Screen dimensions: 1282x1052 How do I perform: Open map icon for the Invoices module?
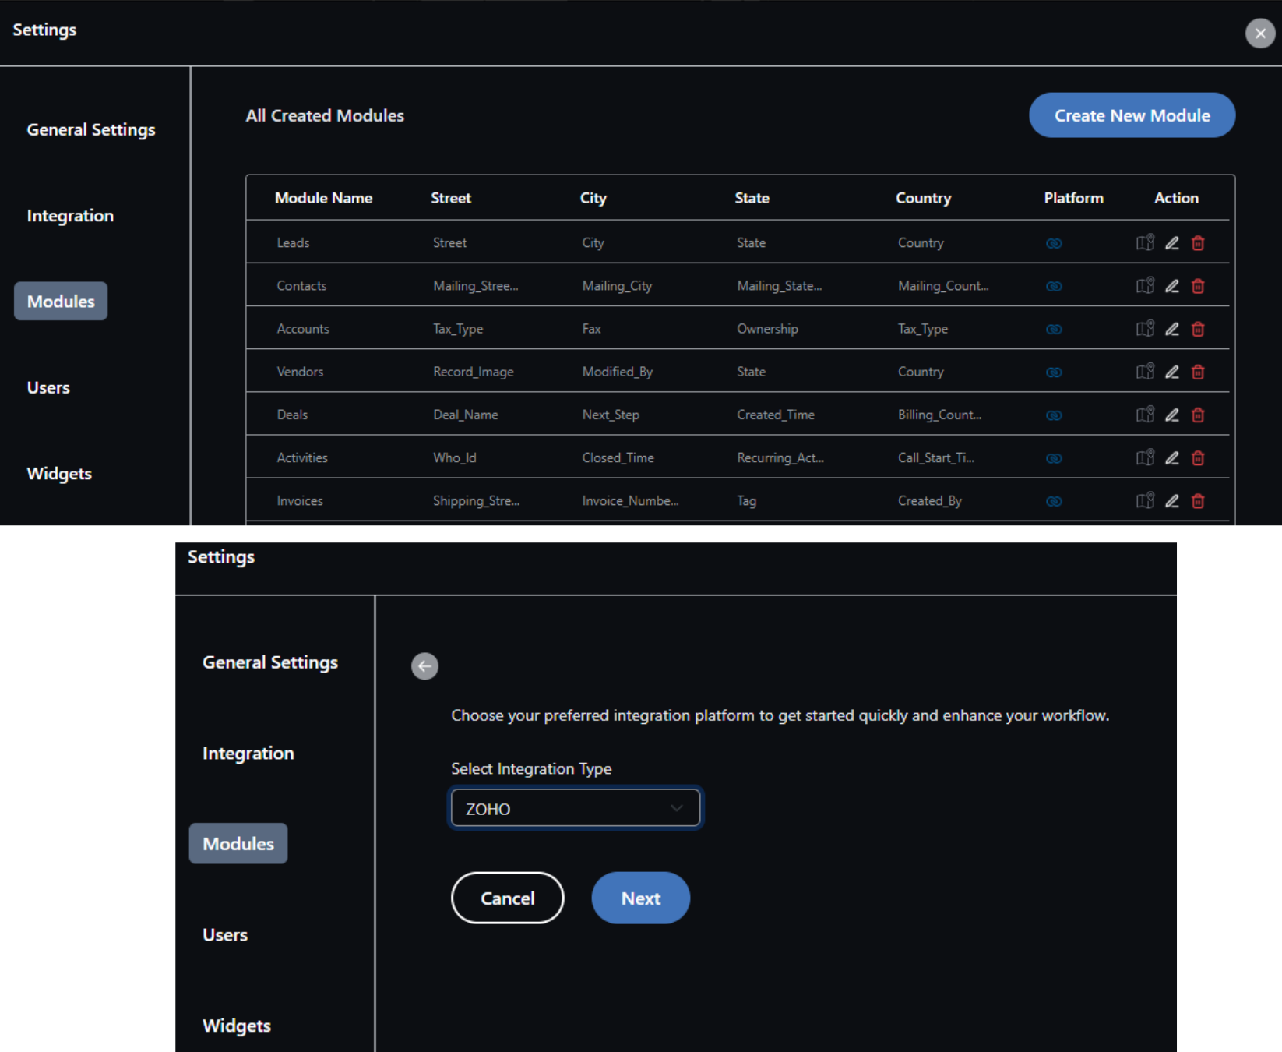[1144, 501]
